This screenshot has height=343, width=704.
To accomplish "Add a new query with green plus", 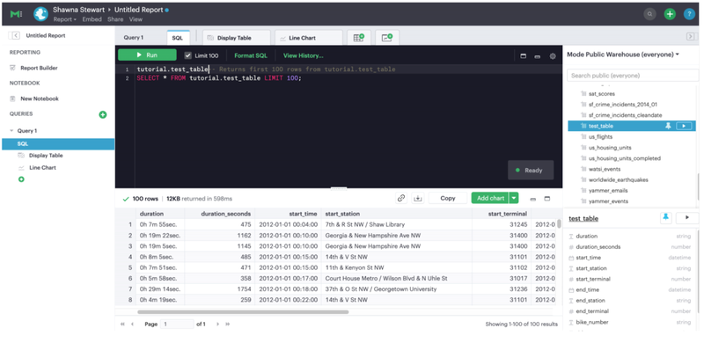I will click(103, 114).
